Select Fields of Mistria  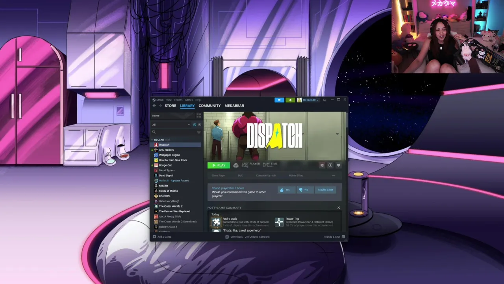(x=176, y=191)
